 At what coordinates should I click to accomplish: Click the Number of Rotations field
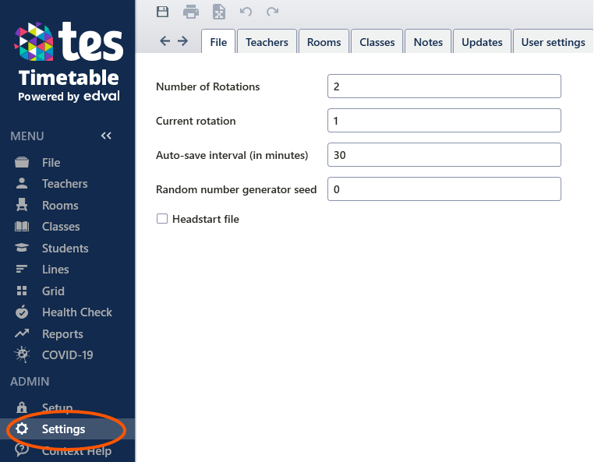[x=444, y=86]
